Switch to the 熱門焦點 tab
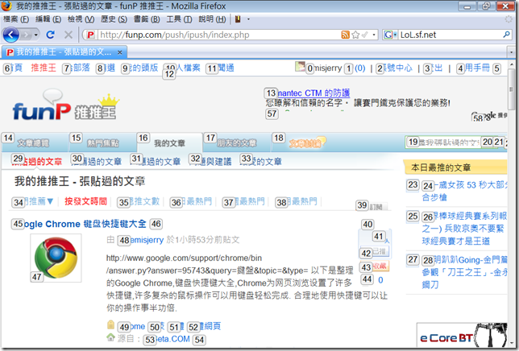 click(x=102, y=143)
